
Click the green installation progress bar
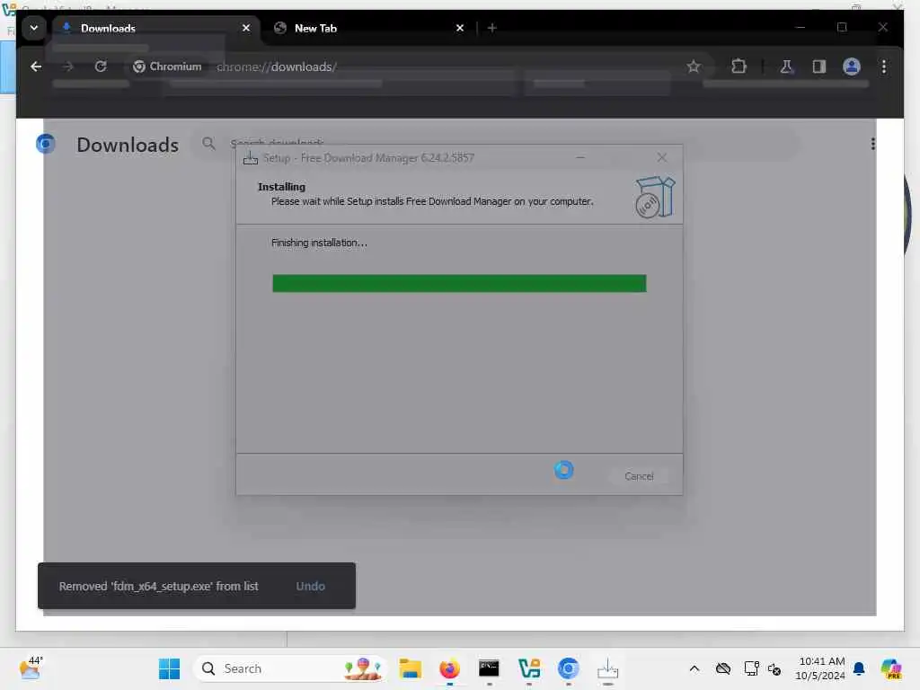[459, 283]
